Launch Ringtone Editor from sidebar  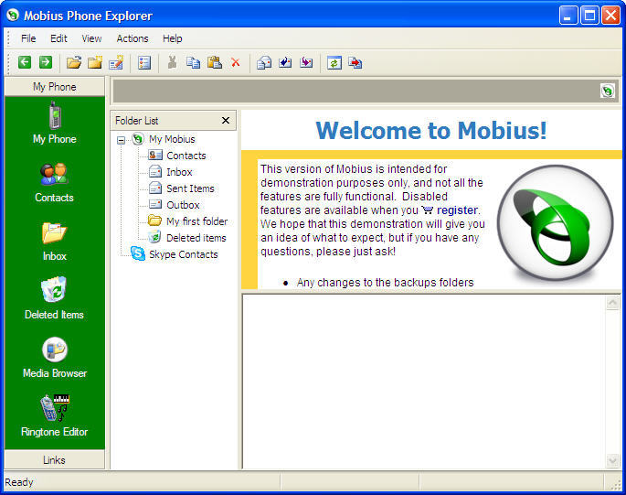pos(54,415)
